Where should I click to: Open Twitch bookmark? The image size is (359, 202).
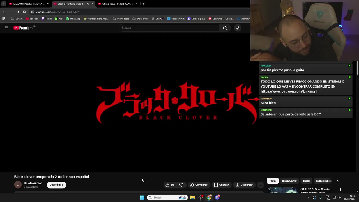47,19
